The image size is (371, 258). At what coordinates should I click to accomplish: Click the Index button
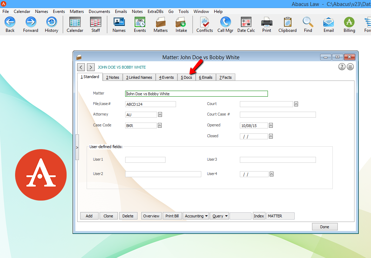coord(259,216)
